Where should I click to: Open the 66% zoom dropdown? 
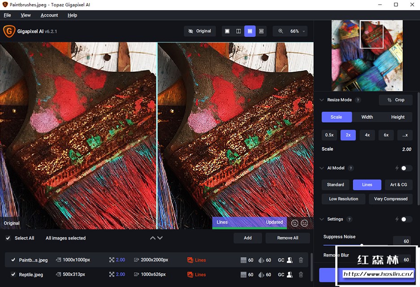tap(297, 31)
